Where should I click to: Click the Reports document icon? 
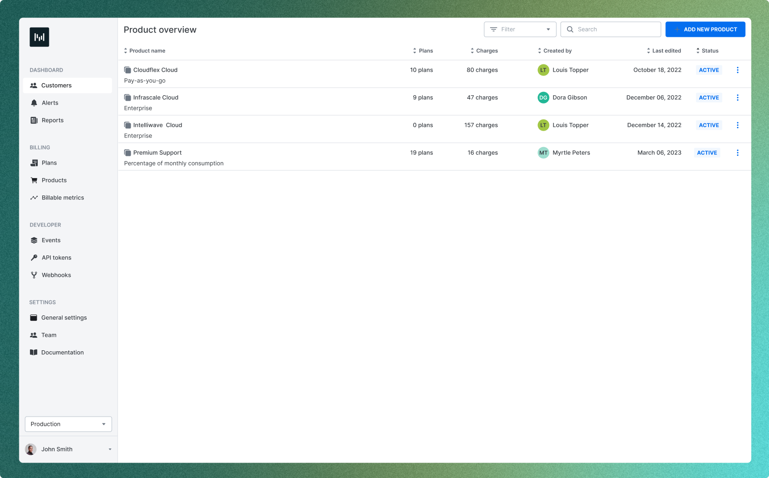click(34, 120)
